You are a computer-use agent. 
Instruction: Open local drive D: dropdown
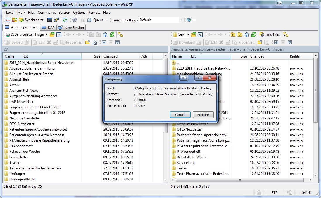(46, 34)
